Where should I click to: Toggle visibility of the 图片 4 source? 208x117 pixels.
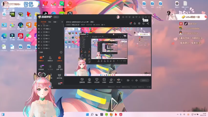pyautogui.click(x=39, y=42)
